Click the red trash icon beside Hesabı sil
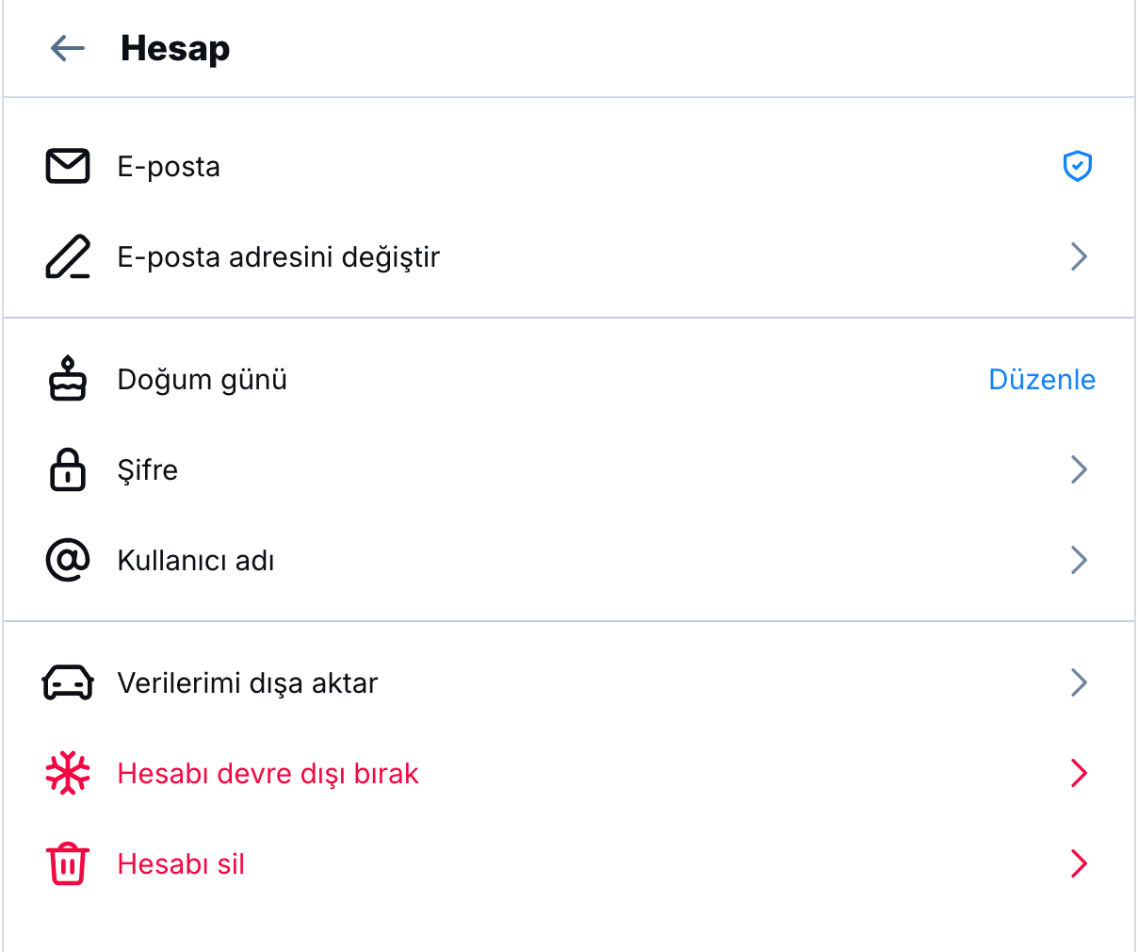1138x952 pixels. (x=66, y=863)
